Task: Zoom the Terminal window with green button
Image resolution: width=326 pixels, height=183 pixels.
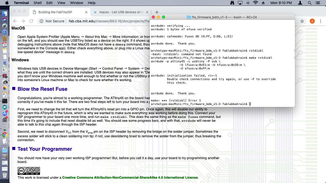Action: pos(164,17)
